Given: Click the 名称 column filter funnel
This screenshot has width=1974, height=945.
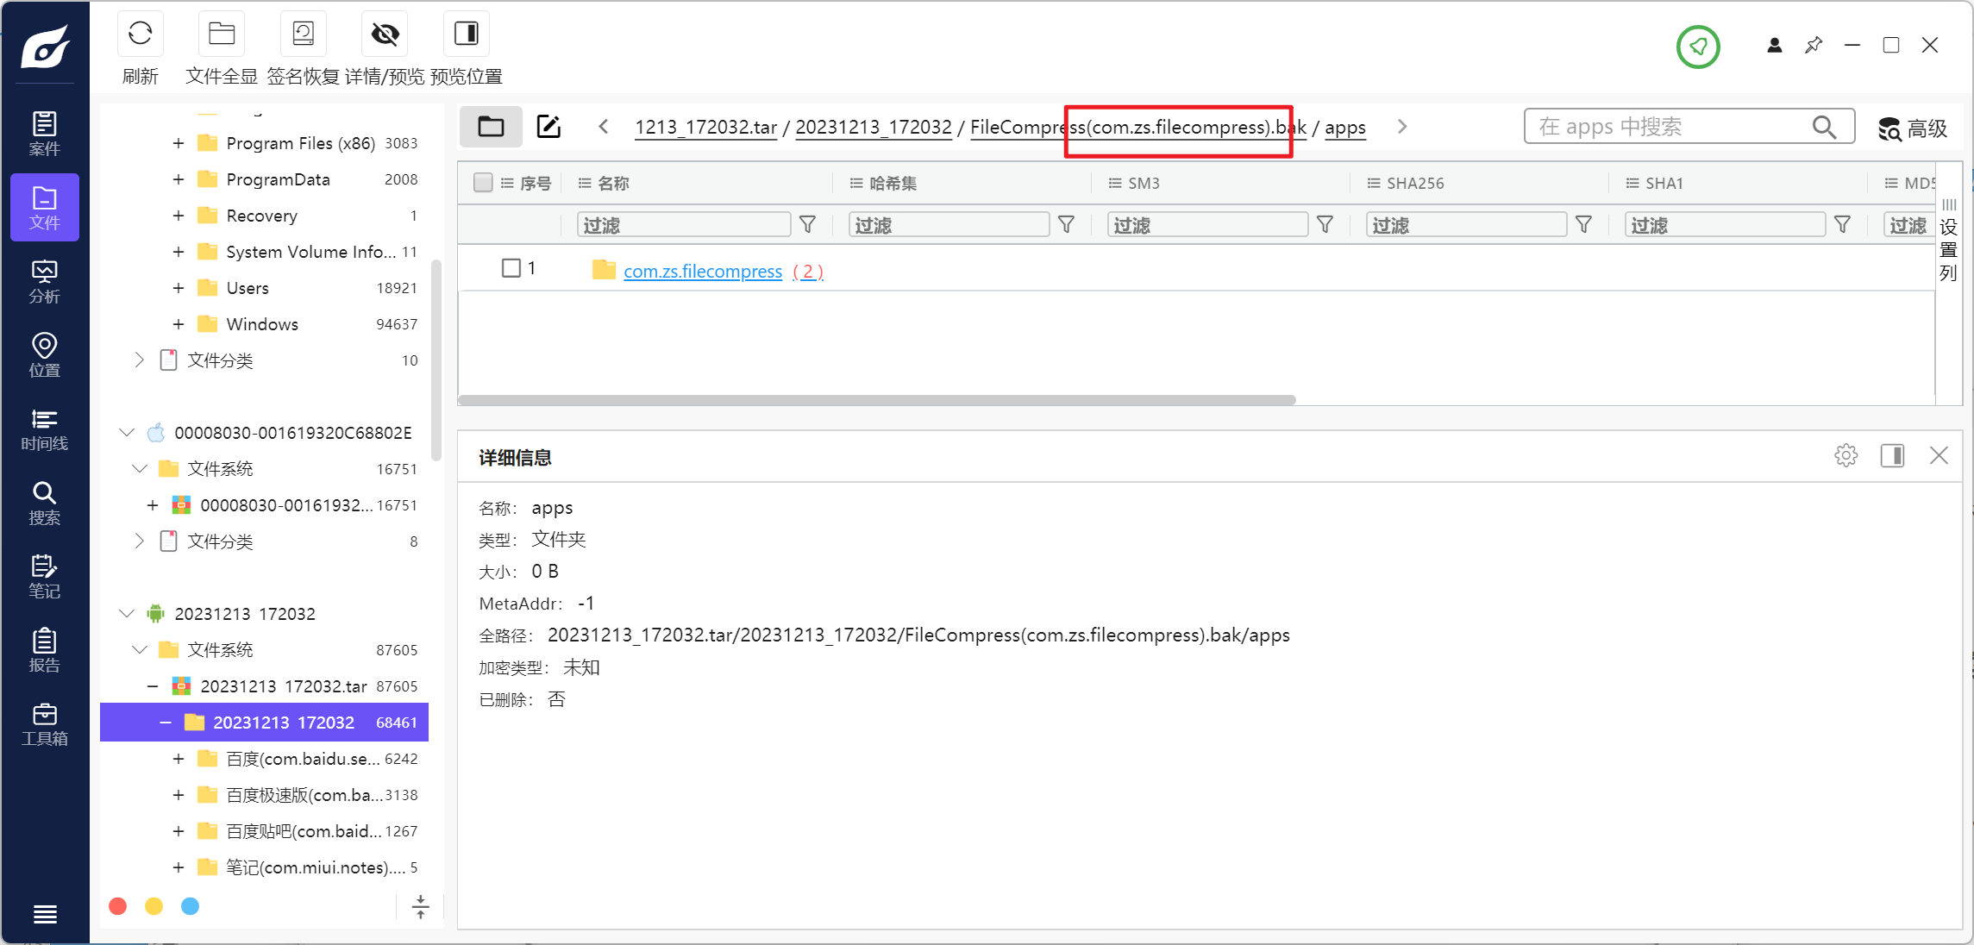Looking at the screenshot, I should (807, 225).
